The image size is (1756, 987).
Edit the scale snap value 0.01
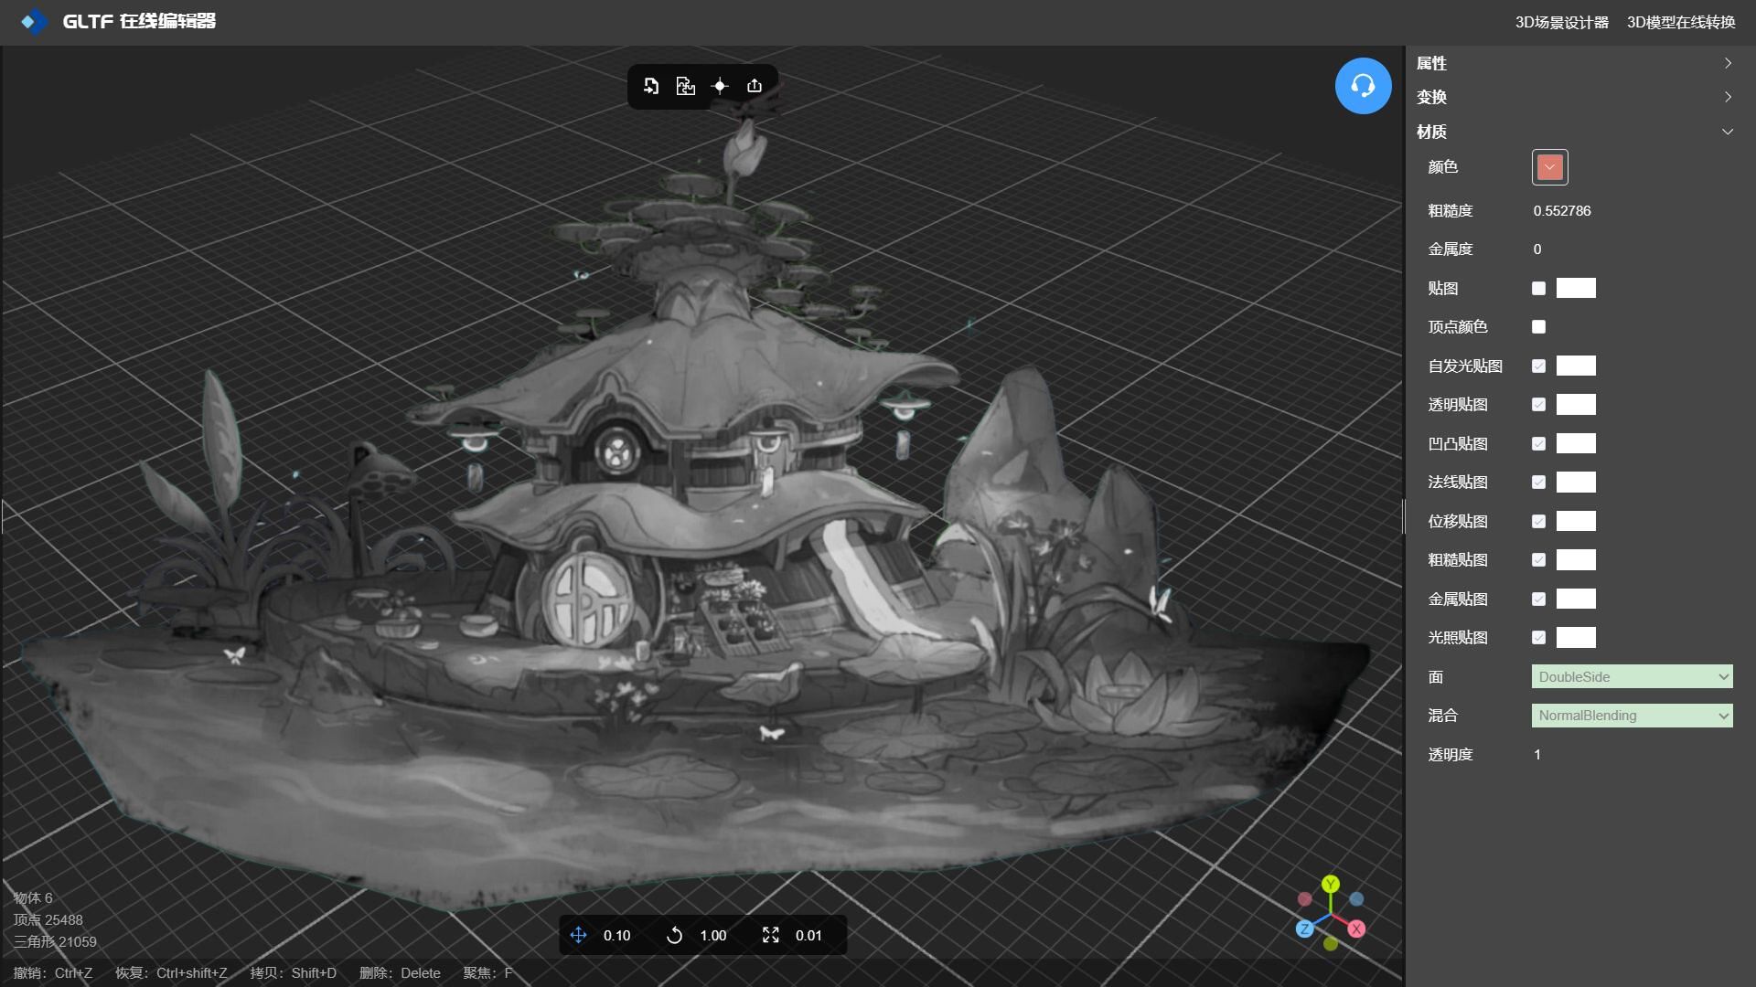(x=808, y=936)
